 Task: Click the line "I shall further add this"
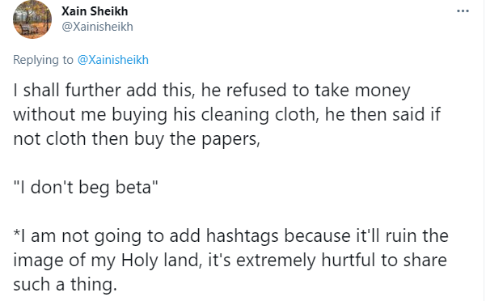[212, 91]
